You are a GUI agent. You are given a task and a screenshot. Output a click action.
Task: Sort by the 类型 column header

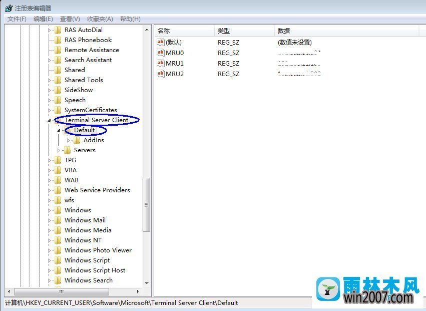pyautogui.click(x=244, y=31)
